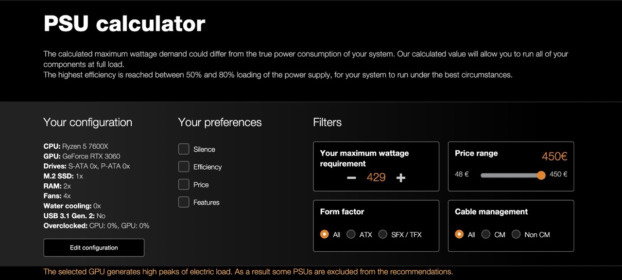Screen dimensions: 622x280
Task: Click the GPU high peaks warning text
Action: [x=248, y=272]
